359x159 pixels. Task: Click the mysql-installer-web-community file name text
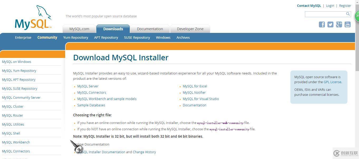[220, 123]
